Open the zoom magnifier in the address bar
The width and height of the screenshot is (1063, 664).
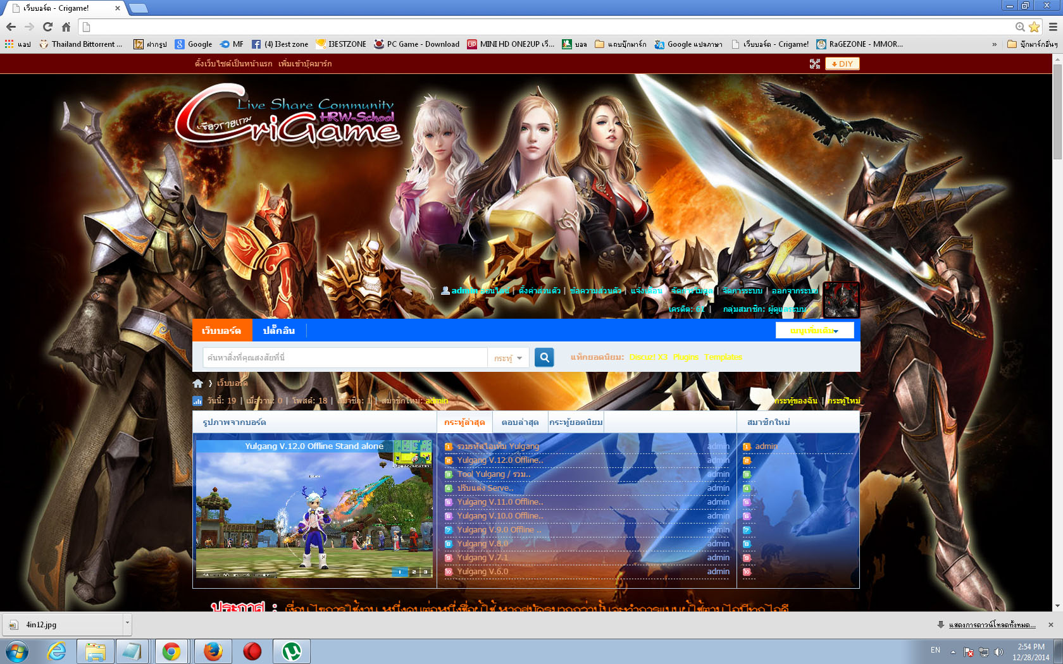click(x=1020, y=27)
